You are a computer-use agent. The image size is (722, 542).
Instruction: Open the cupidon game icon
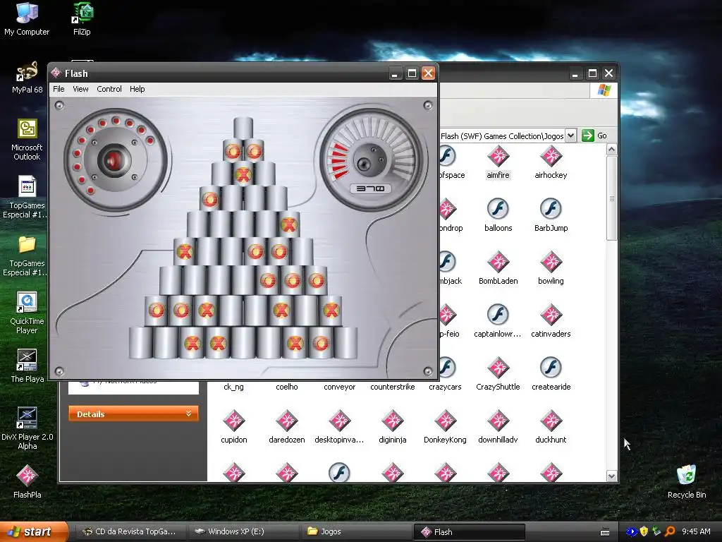[x=234, y=421]
